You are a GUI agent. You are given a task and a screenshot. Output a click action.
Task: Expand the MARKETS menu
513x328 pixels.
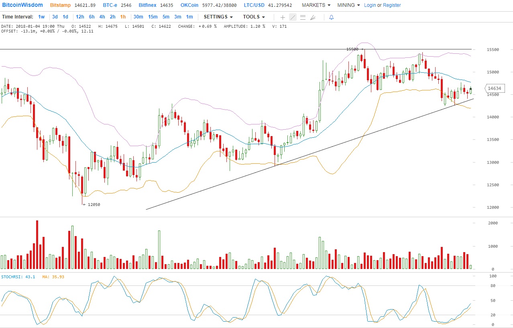click(x=316, y=5)
